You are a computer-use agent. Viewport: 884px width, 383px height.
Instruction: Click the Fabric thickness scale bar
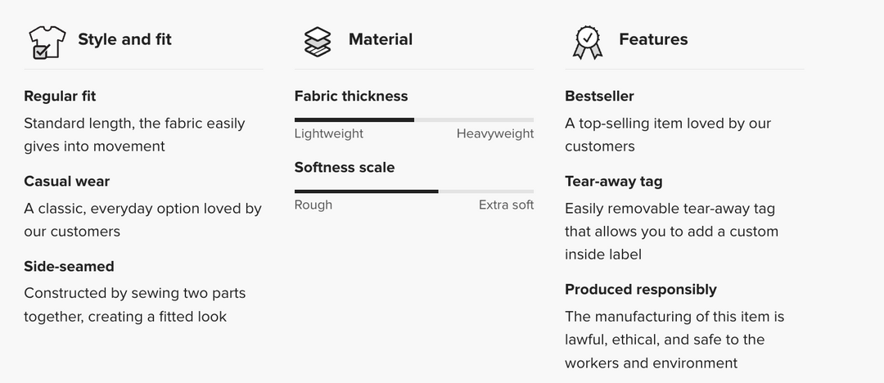point(413,119)
